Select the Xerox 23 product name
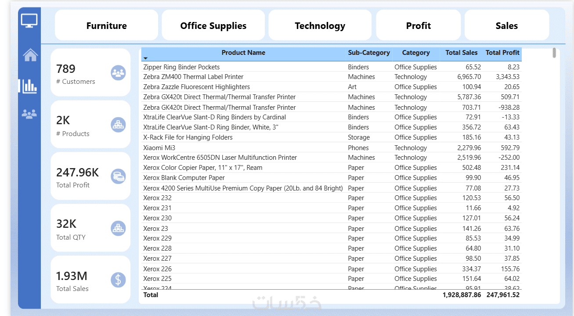Viewport: 574px width, 316px height. [x=155, y=229]
